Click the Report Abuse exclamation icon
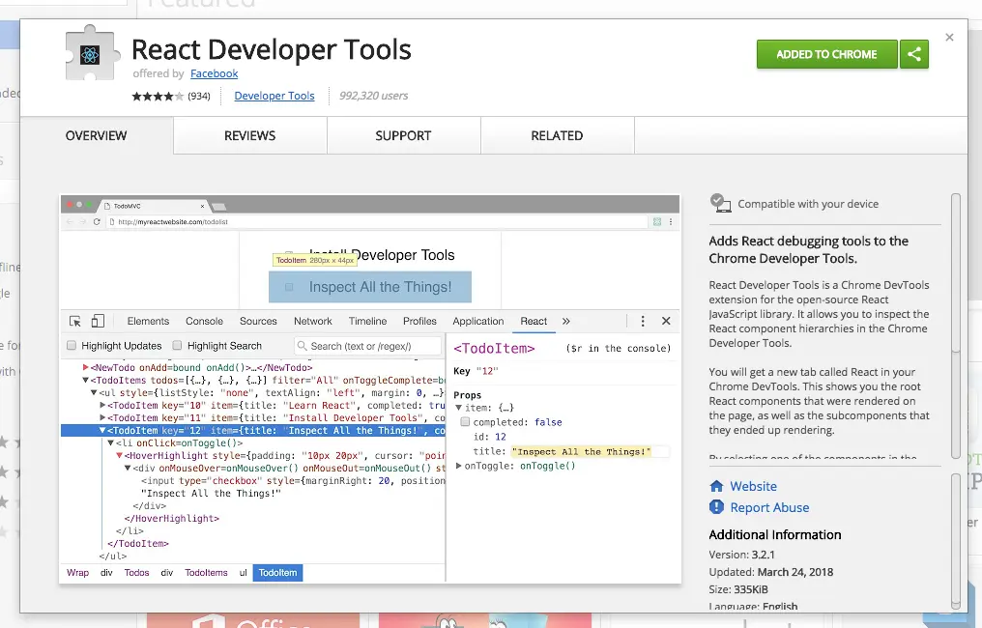The height and width of the screenshot is (628, 982). click(x=716, y=507)
